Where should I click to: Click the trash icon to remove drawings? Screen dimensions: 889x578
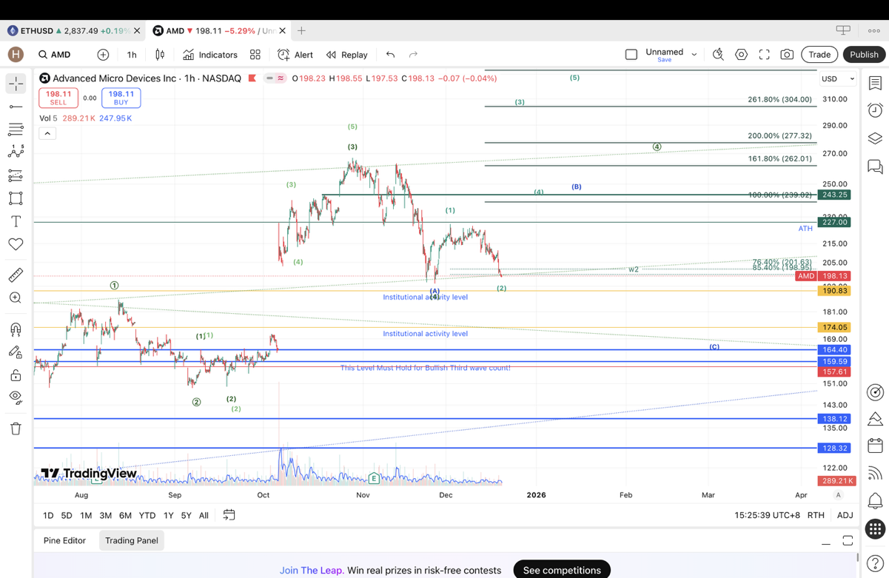click(x=16, y=429)
